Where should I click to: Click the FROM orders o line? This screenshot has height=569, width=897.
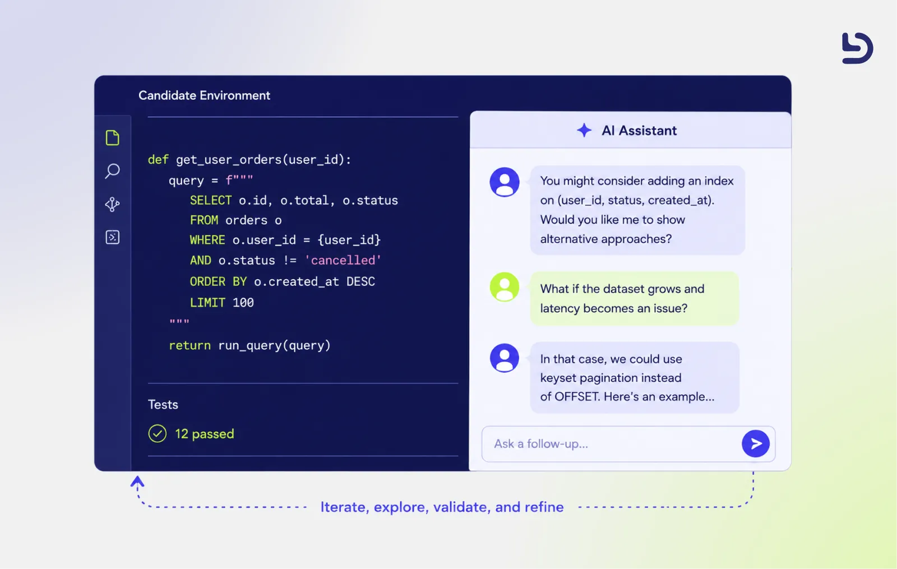point(235,220)
